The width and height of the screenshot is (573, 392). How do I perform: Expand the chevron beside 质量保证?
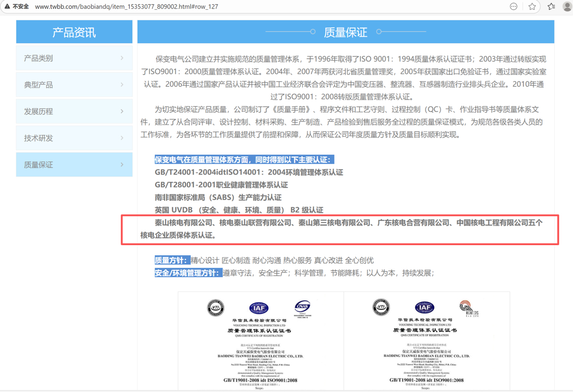click(122, 165)
